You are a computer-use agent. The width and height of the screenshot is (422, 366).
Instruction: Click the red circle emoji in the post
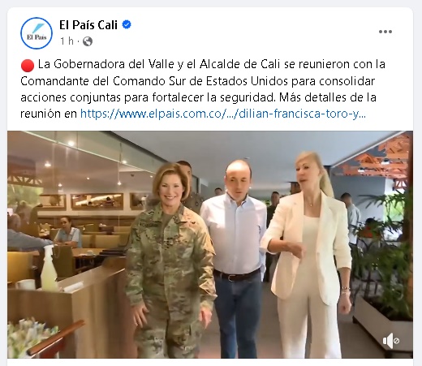[x=28, y=65]
